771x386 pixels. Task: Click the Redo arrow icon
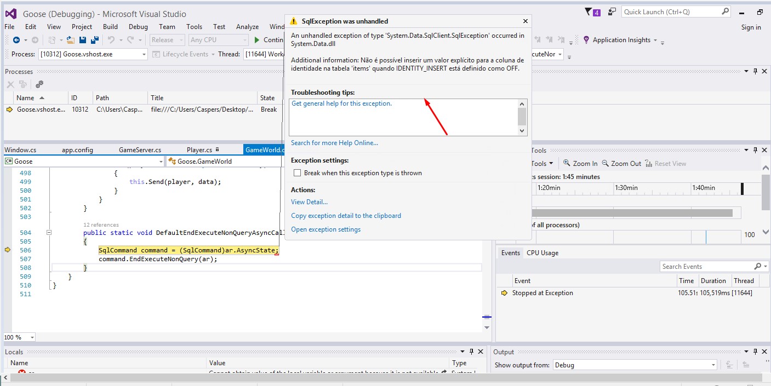(130, 40)
